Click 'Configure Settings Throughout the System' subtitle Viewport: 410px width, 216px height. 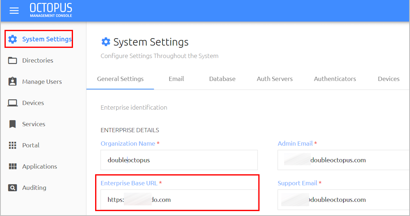(159, 56)
